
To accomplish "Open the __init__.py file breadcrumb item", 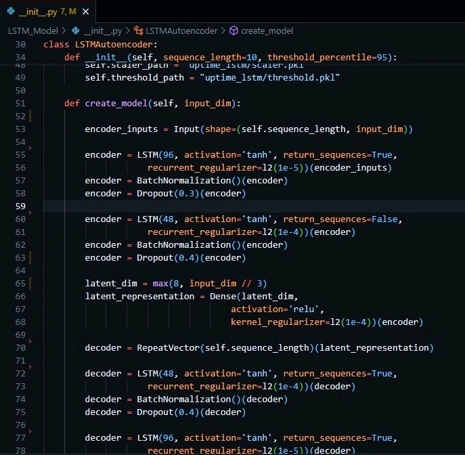I will (x=103, y=30).
